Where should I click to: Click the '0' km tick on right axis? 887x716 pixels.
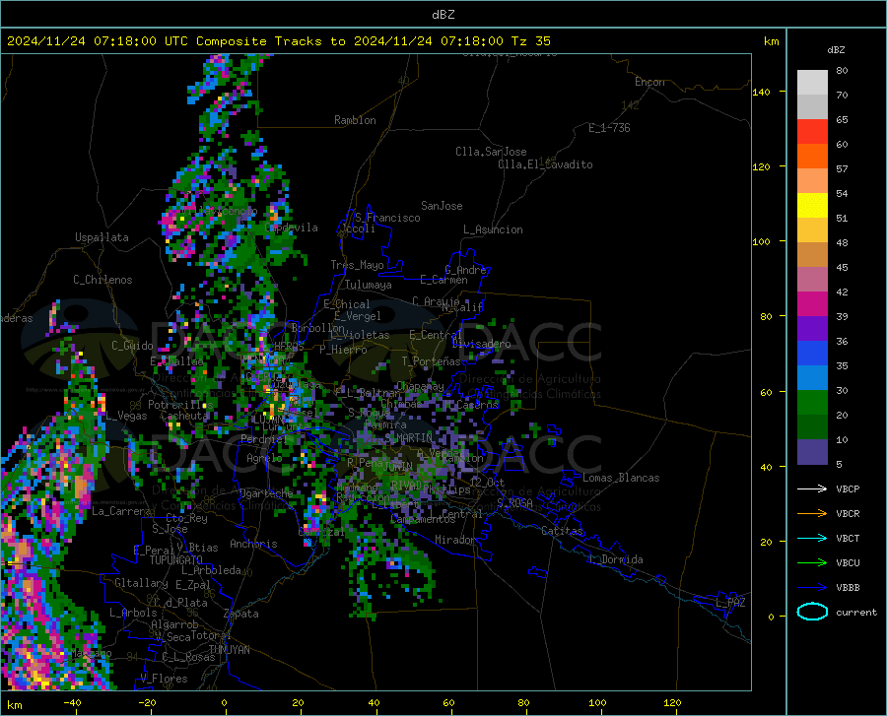[771, 617]
